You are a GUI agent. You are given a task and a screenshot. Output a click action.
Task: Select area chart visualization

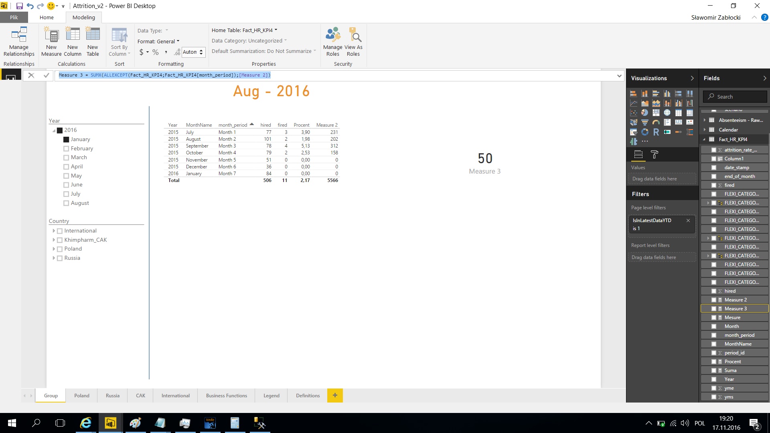tap(644, 103)
